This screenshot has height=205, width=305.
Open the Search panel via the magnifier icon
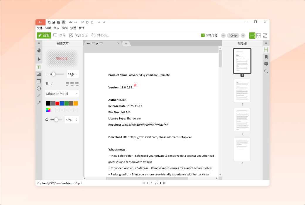click(x=266, y=71)
